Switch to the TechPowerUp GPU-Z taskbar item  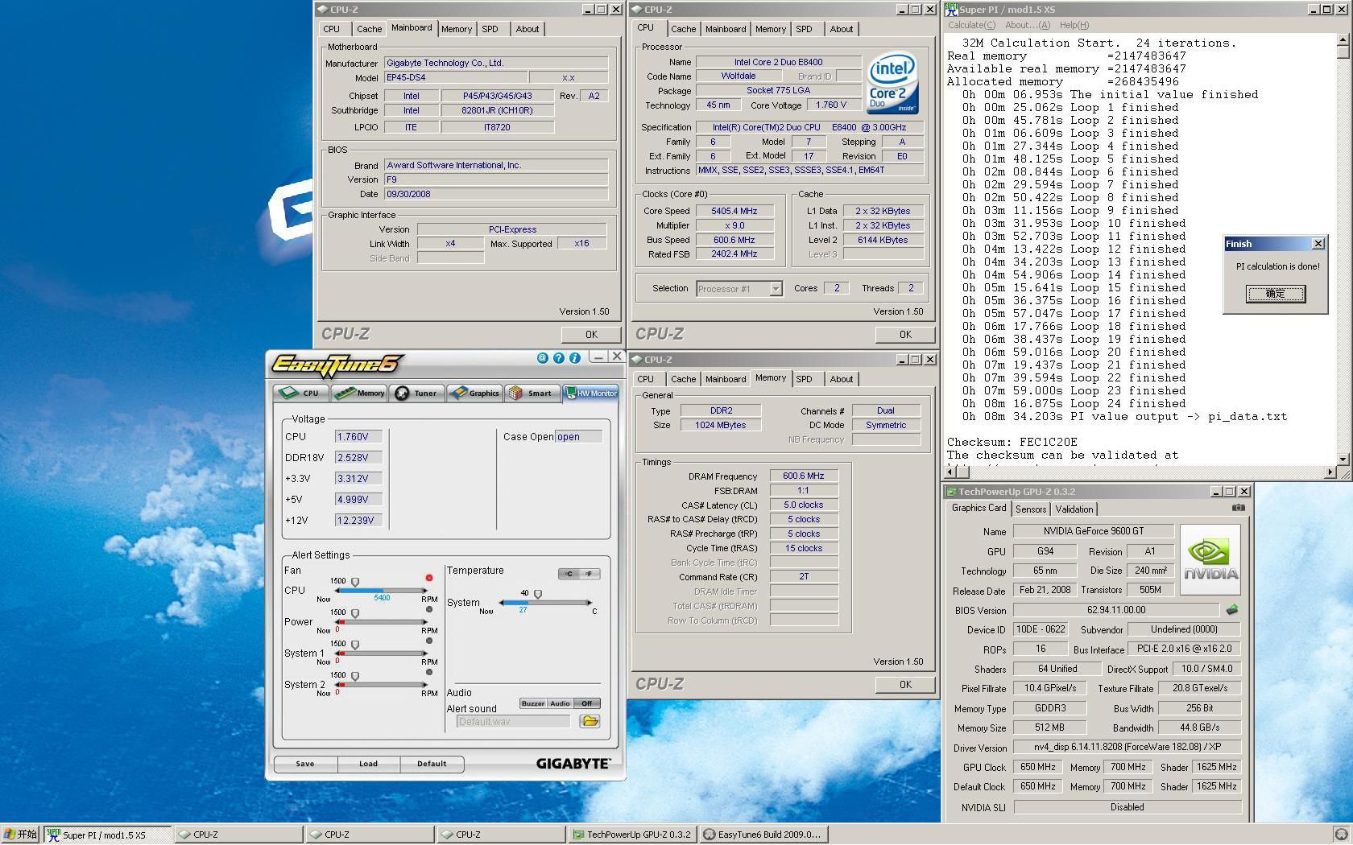632,835
